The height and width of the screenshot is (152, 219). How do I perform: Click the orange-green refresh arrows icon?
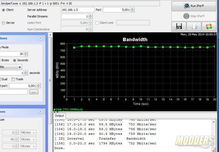point(209,26)
